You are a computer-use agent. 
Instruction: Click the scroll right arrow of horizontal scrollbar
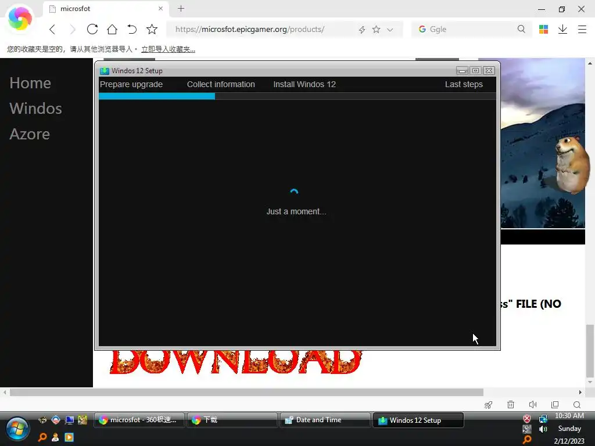(x=580, y=392)
